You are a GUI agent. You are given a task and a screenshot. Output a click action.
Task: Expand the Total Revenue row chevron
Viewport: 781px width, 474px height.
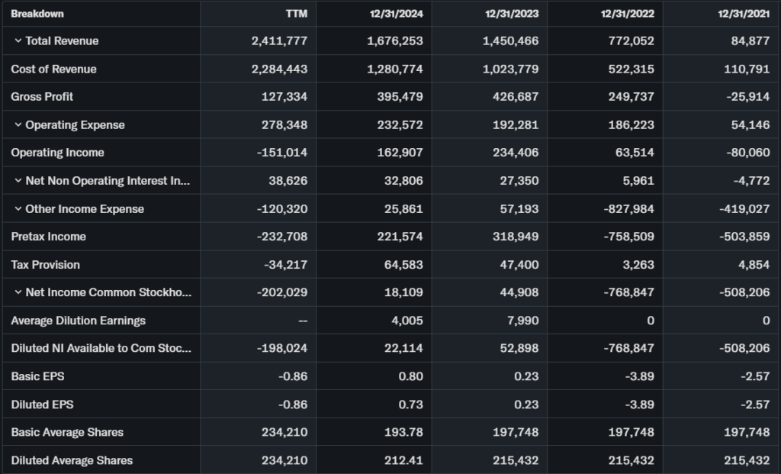18,41
